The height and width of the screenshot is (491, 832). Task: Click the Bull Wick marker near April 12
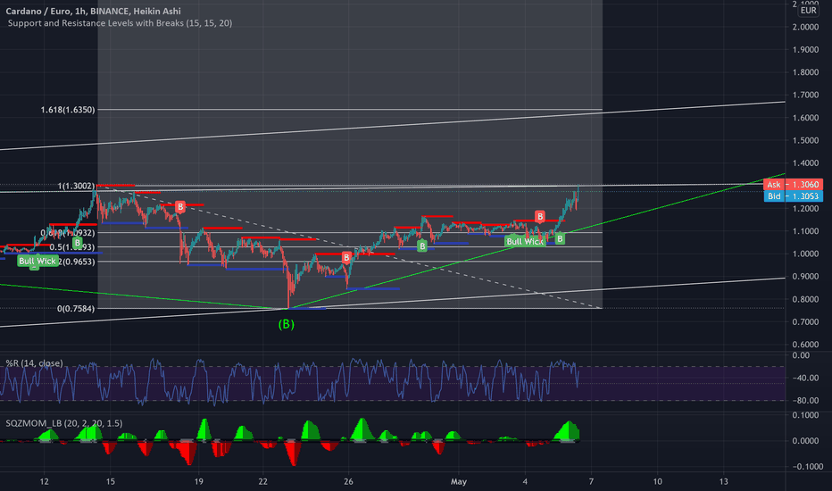coord(37,261)
